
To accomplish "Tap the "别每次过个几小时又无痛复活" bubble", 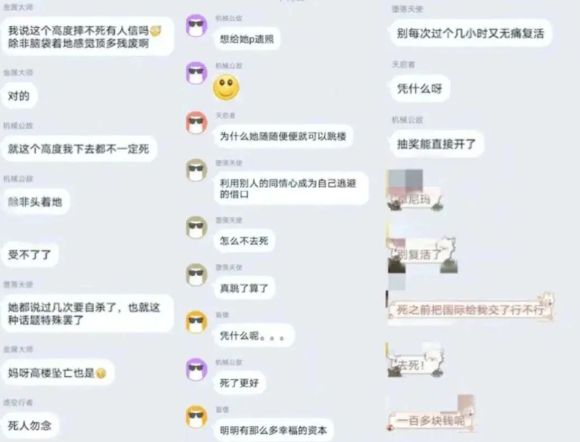I will coord(471,33).
